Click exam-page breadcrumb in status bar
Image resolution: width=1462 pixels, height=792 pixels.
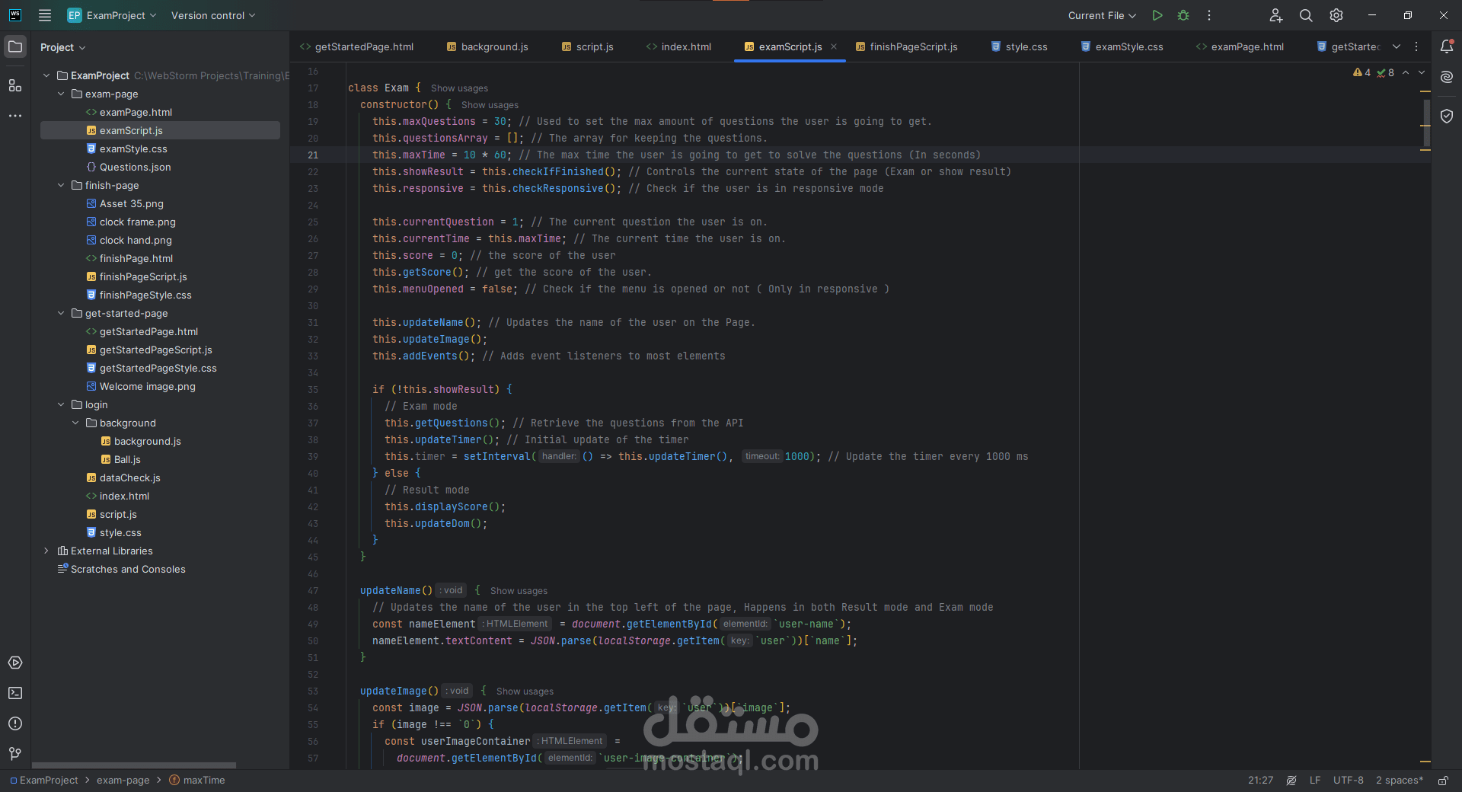click(123, 781)
